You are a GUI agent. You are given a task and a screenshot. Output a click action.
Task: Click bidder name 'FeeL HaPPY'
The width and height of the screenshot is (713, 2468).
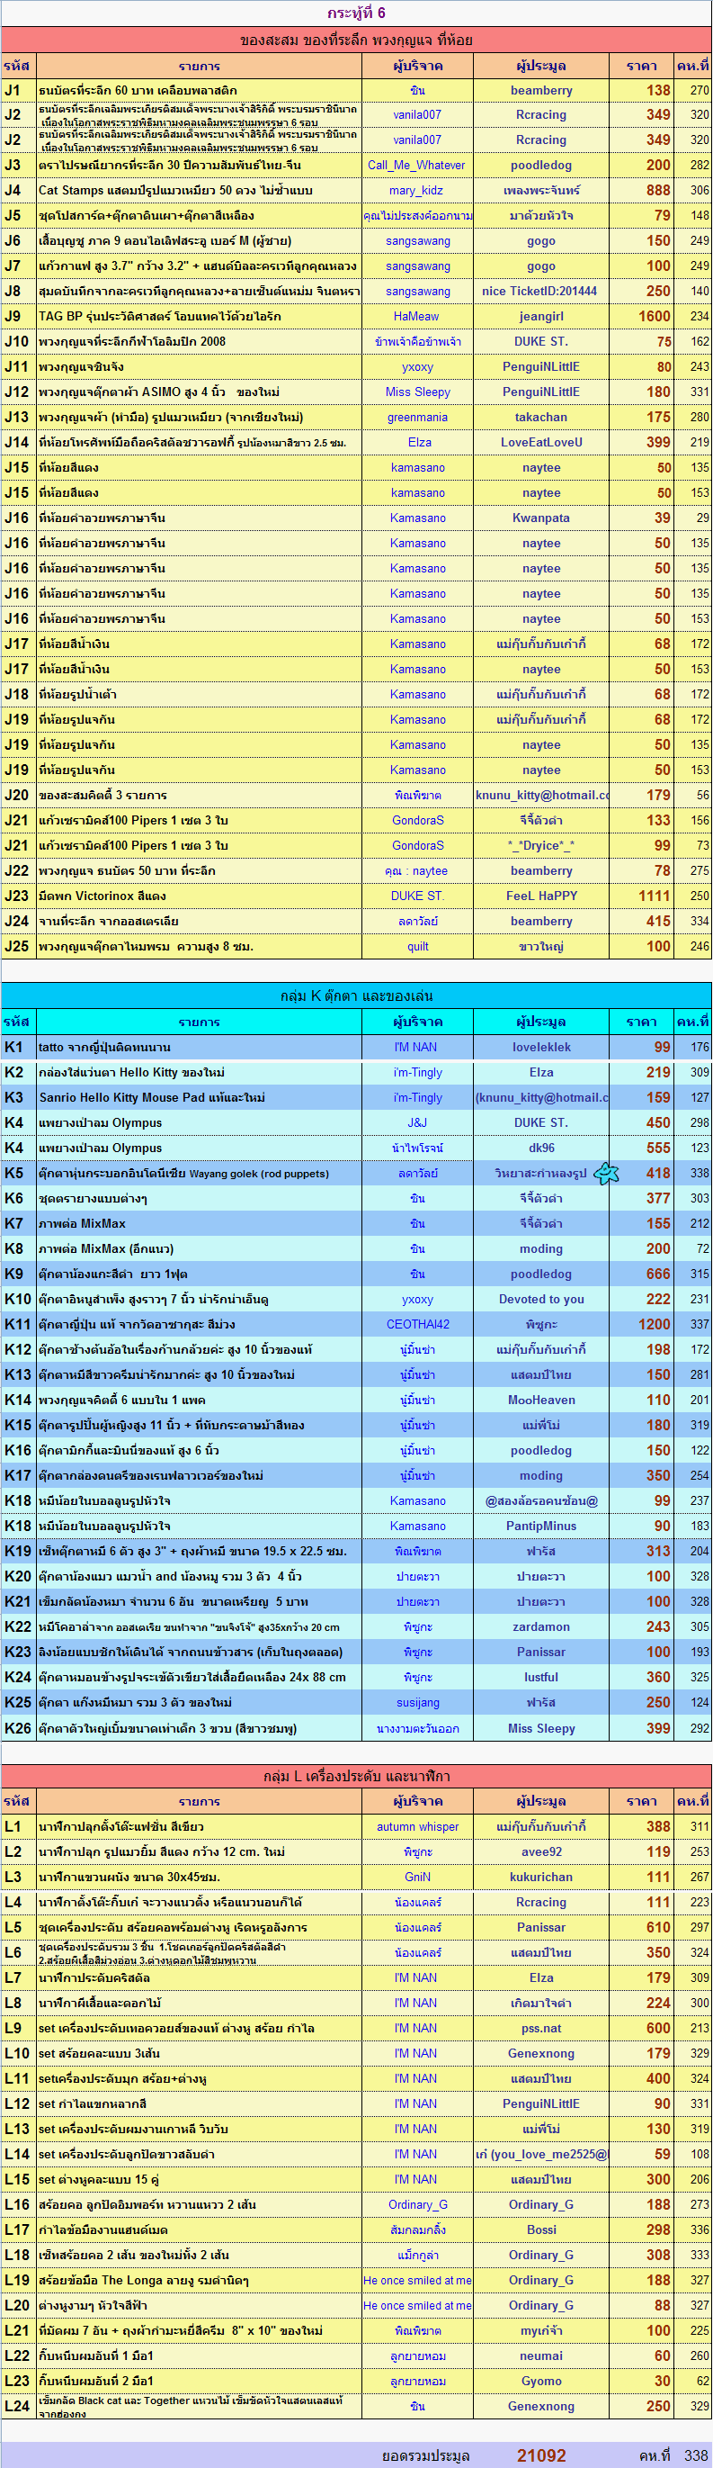point(540,896)
